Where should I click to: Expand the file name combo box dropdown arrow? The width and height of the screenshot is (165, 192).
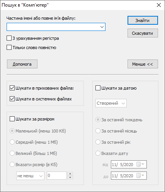(102, 27)
